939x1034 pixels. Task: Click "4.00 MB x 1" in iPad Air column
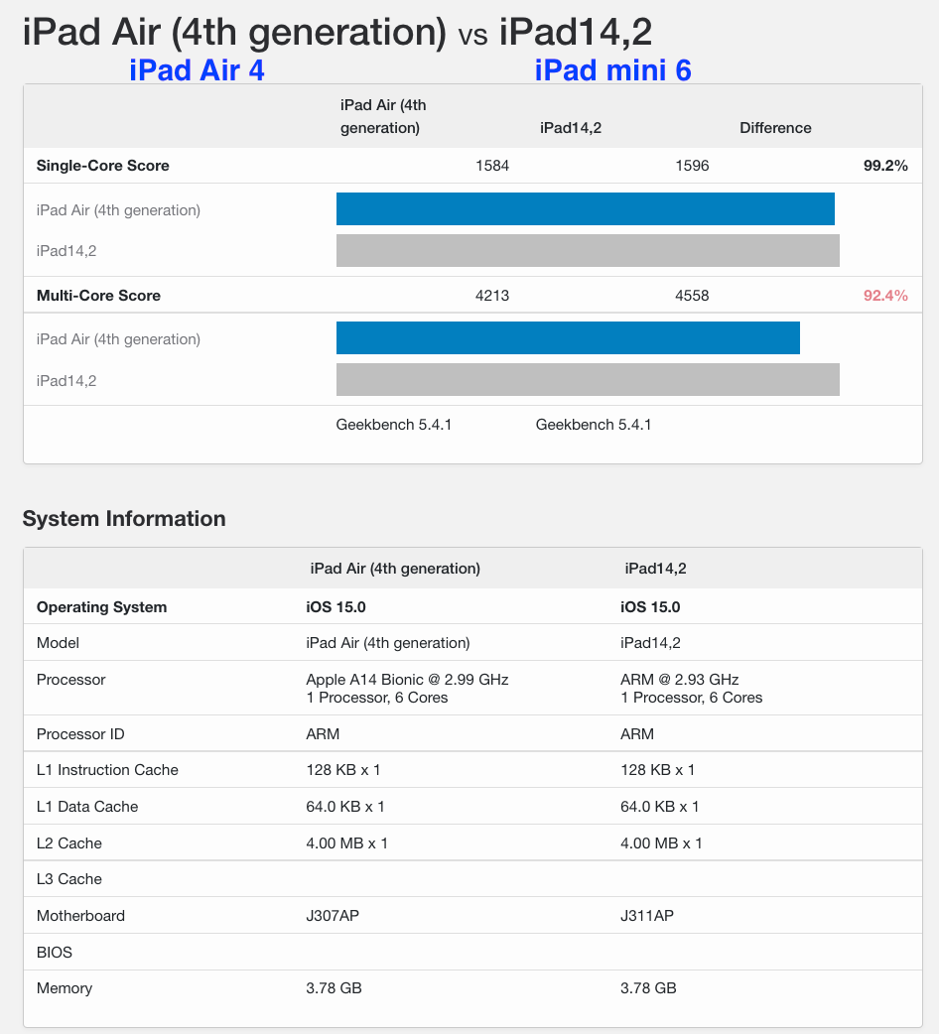coord(346,843)
